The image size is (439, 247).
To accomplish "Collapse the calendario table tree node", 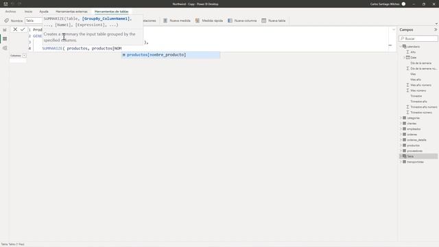I will 401,47.
